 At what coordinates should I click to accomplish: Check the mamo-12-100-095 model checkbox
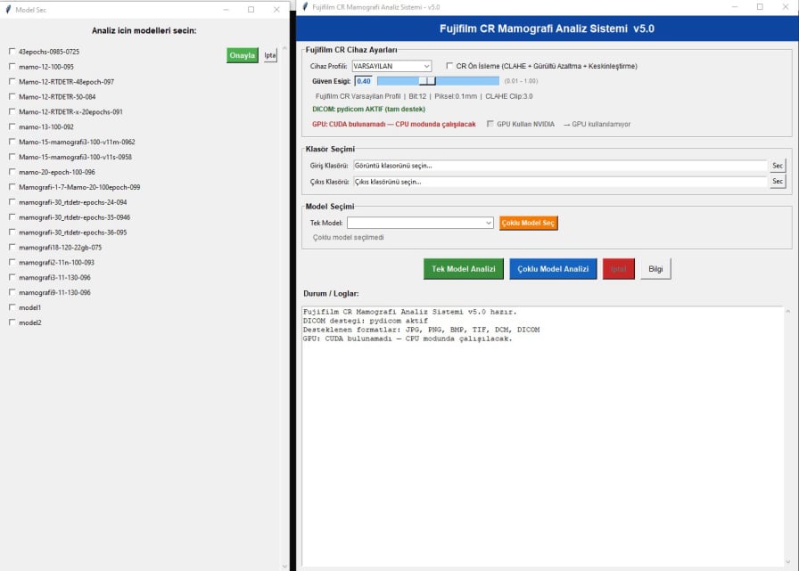pyautogui.click(x=12, y=67)
